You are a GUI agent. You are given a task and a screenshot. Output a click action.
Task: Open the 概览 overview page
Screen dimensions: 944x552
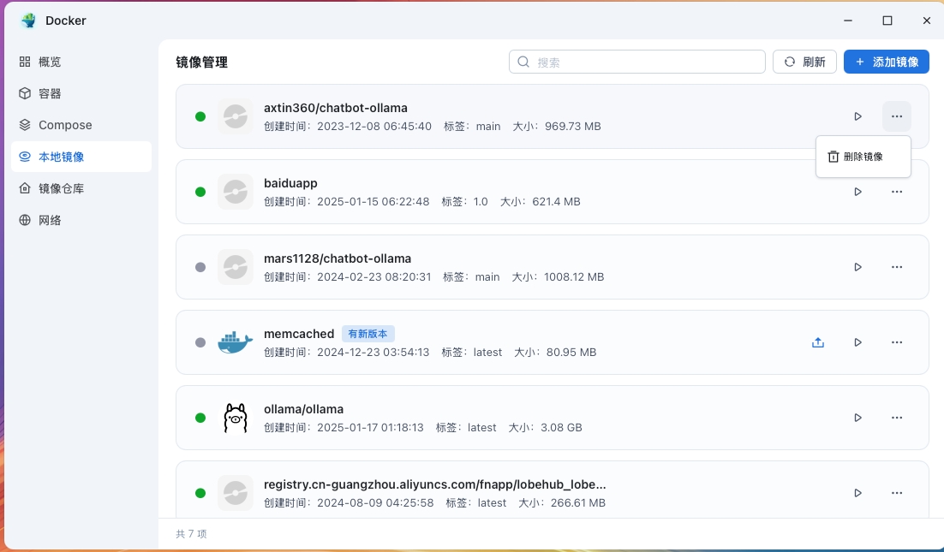[81, 62]
